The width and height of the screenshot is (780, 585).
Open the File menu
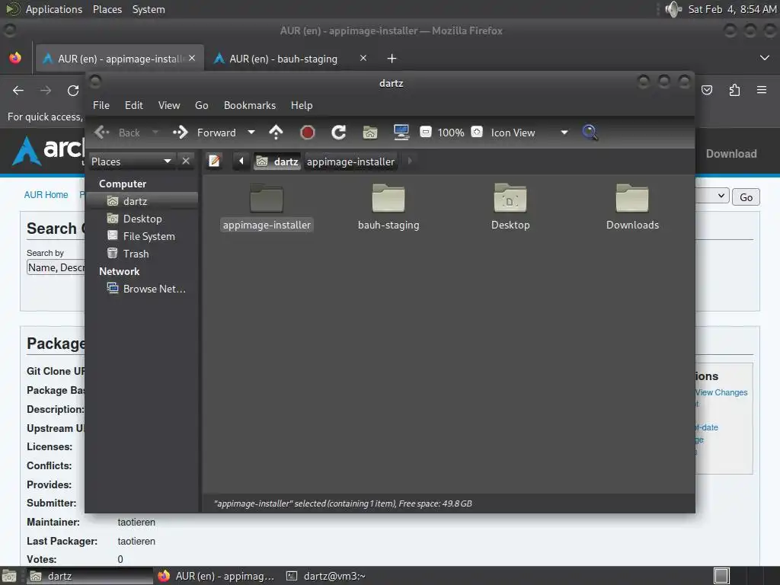coord(101,105)
